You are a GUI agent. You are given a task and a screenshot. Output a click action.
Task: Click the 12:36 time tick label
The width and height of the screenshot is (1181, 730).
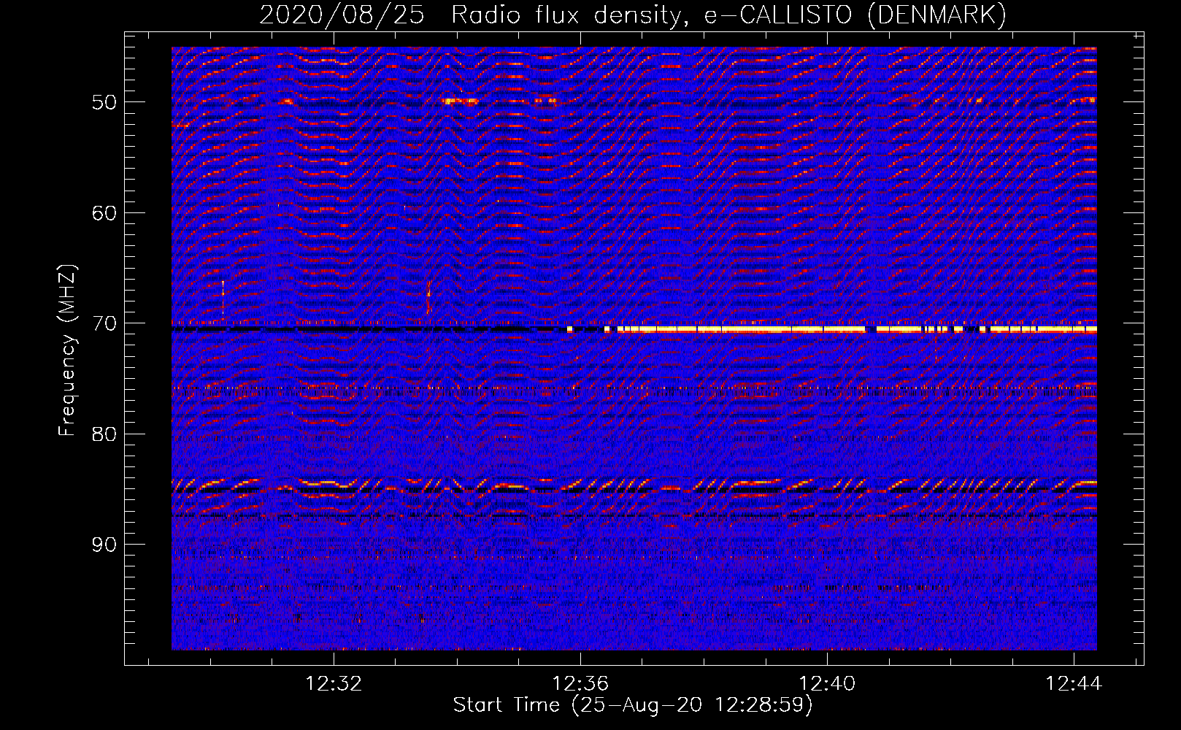pos(580,684)
